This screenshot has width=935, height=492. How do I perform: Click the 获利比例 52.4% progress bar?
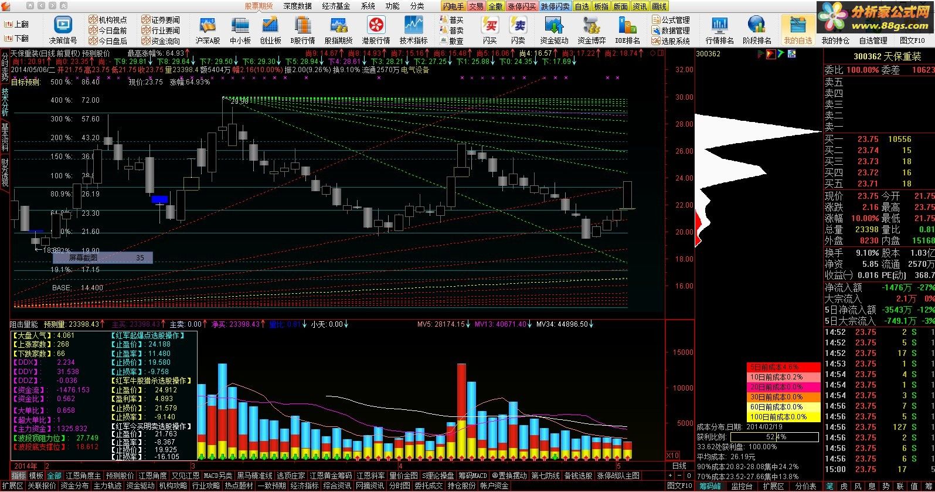773,437
